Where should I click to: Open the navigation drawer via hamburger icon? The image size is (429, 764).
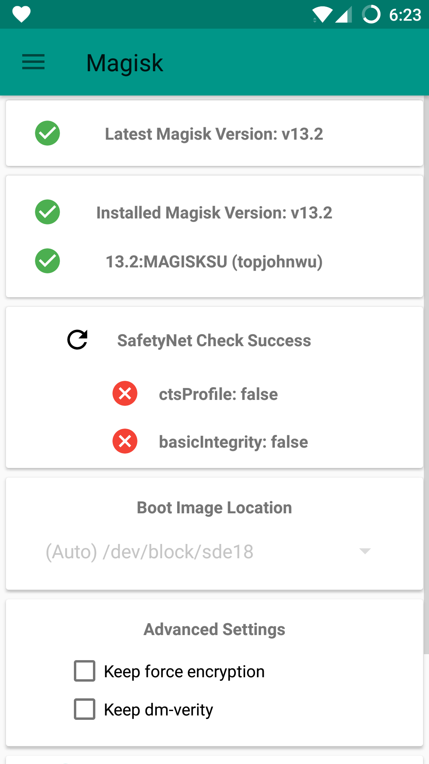(x=33, y=62)
